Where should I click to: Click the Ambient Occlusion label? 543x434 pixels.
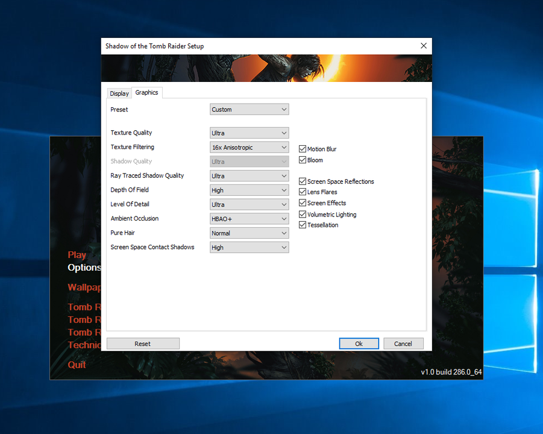tap(134, 218)
